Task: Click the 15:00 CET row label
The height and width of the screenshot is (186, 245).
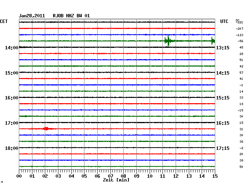Action: 12,73
